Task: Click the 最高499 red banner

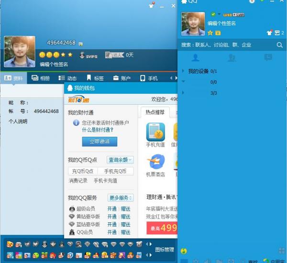Action: [162, 228]
